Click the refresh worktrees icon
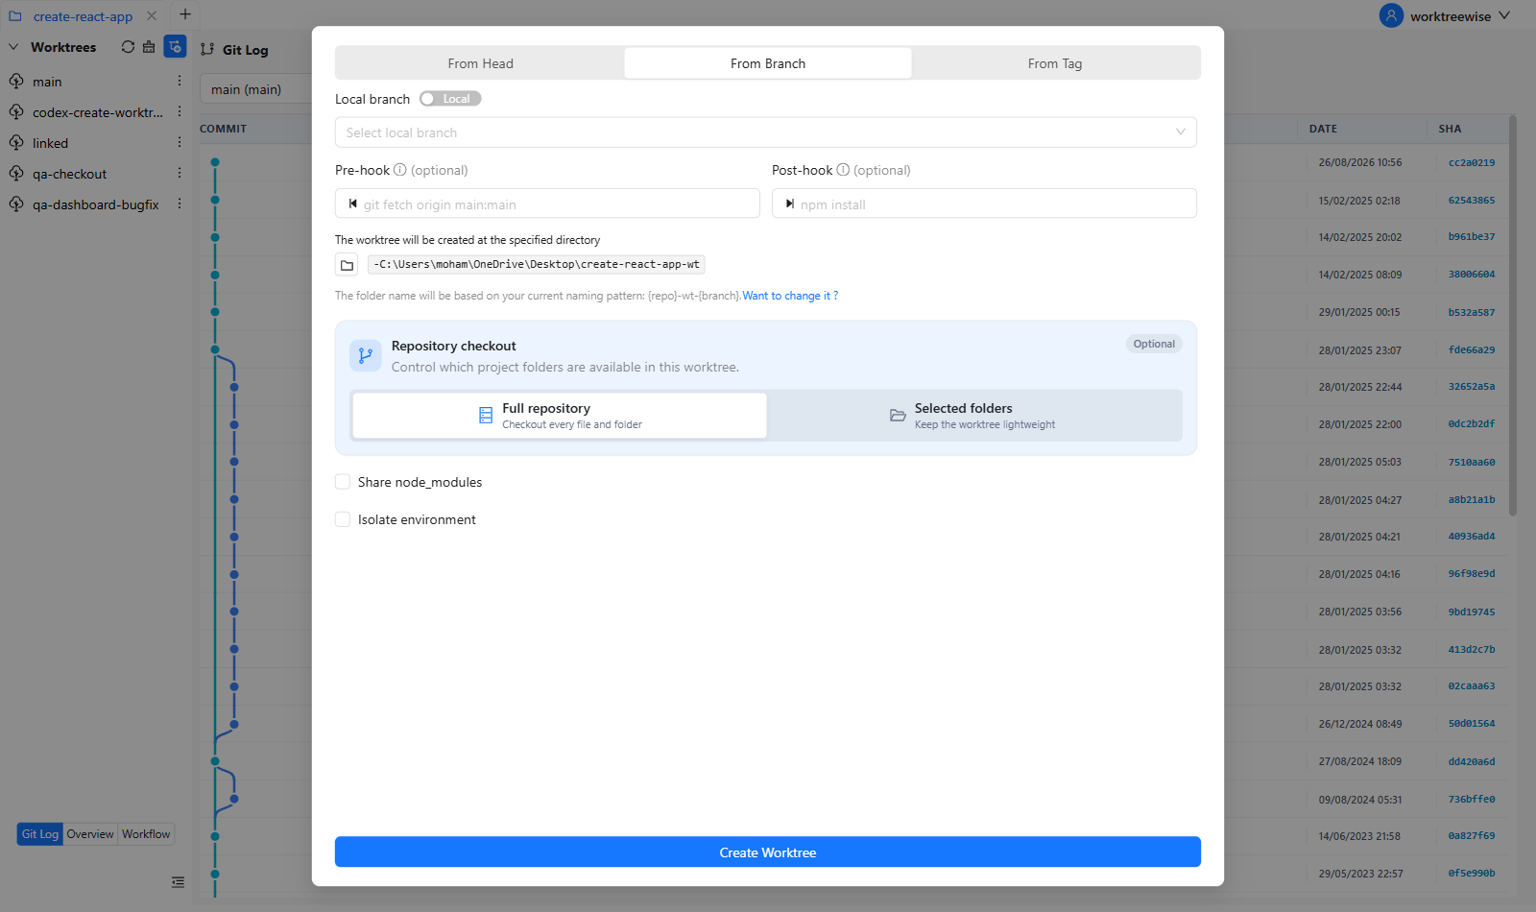The width and height of the screenshot is (1536, 912). click(128, 47)
